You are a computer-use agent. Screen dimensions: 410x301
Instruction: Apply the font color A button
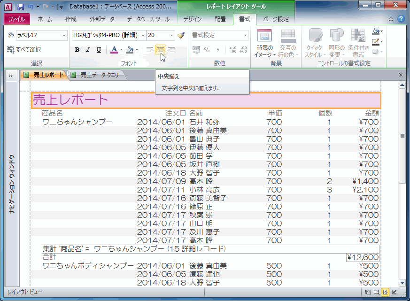point(114,50)
